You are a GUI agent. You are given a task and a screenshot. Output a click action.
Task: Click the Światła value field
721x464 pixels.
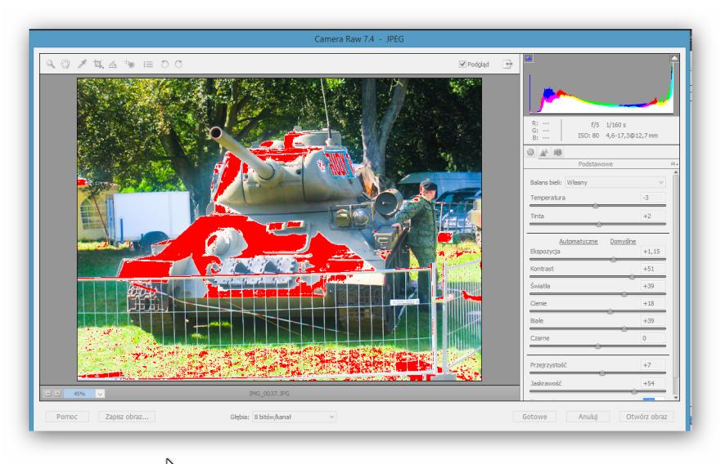tap(653, 286)
